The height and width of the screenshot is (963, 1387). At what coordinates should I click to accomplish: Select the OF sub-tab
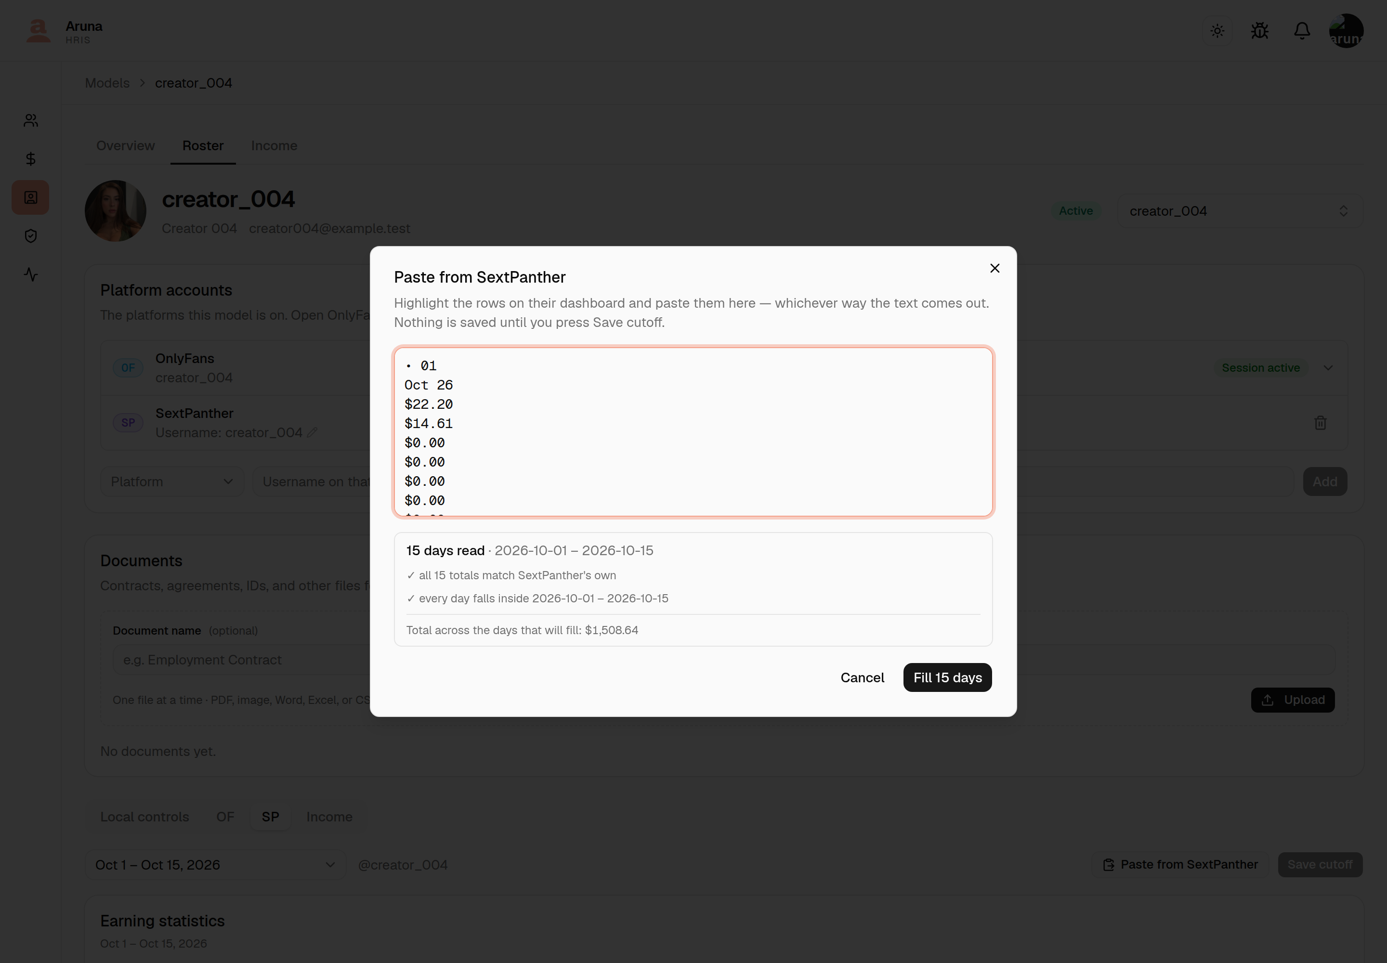pyautogui.click(x=225, y=816)
